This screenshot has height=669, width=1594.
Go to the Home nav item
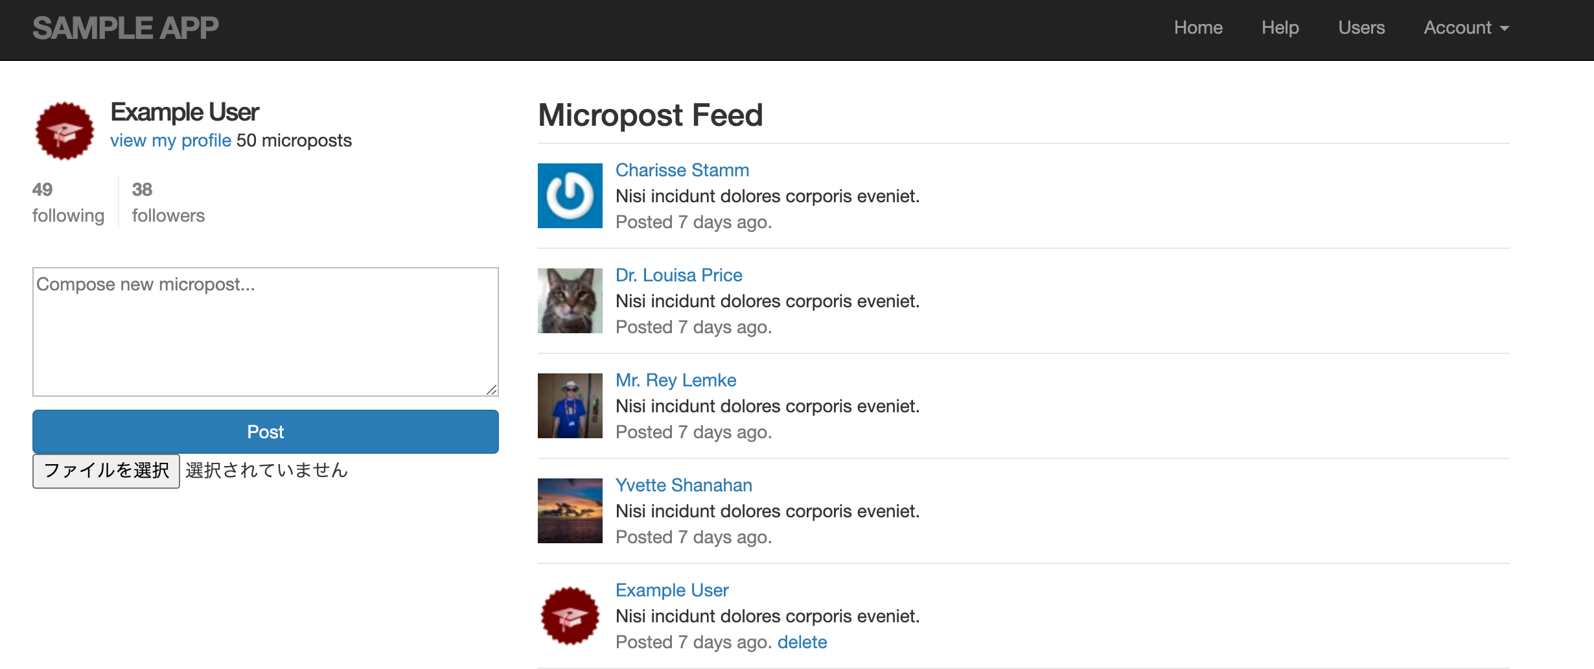click(1198, 28)
